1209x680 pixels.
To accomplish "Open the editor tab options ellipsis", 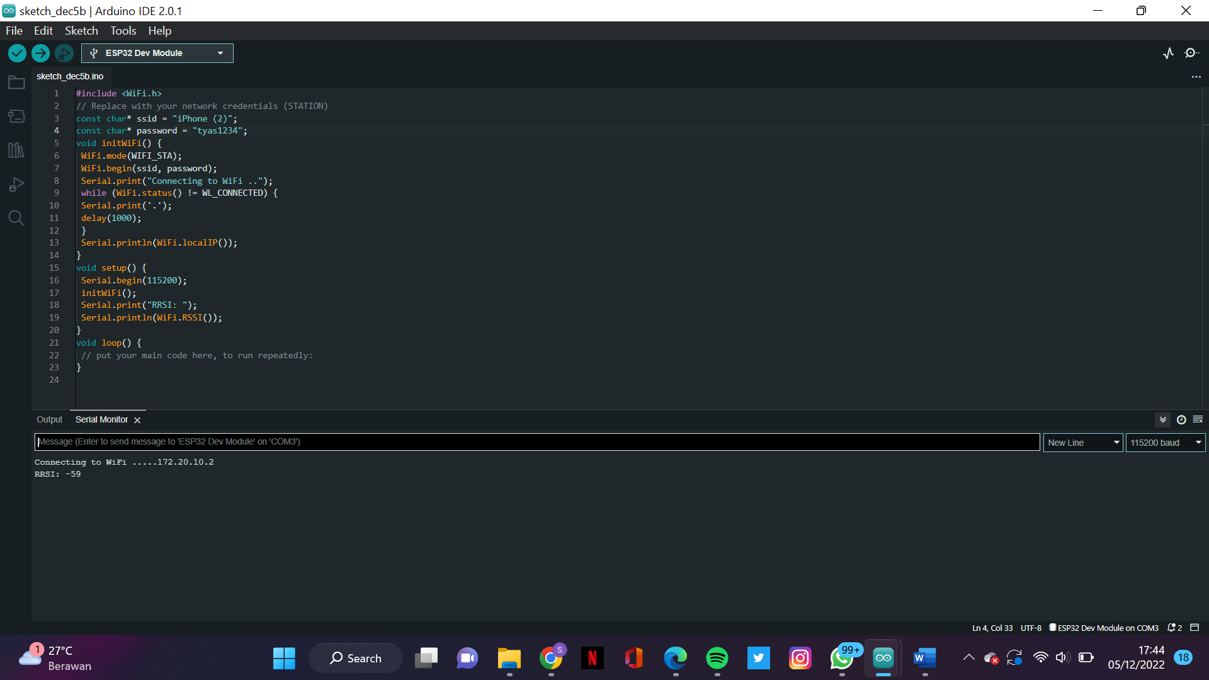I will coord(1196,77).
